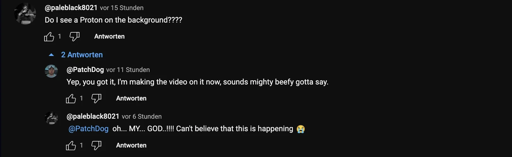The width and height of the screenshot is (512, 157).
Task: Open paleblack8021's large profile avatar
Action: point(25,14)
